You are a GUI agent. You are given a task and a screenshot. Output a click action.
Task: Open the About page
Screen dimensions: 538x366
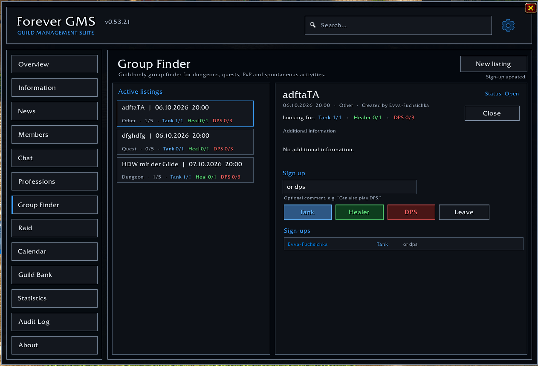coord(55,345)
